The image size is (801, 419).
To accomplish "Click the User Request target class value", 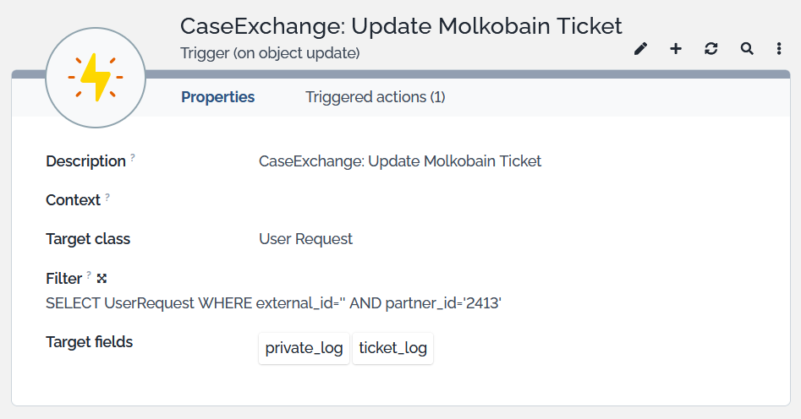I will tap(305, 239).
